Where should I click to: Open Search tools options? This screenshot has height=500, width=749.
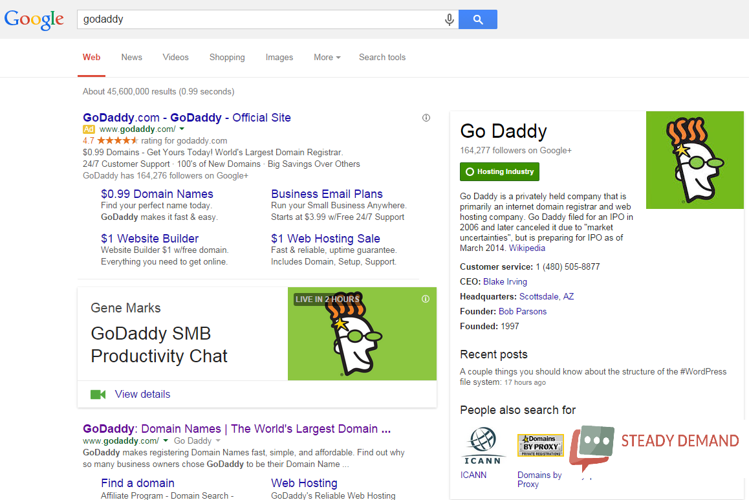382,58
